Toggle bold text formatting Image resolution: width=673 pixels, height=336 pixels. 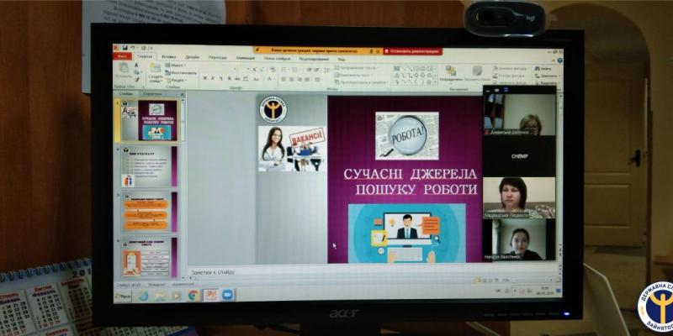tap(204, 78)
